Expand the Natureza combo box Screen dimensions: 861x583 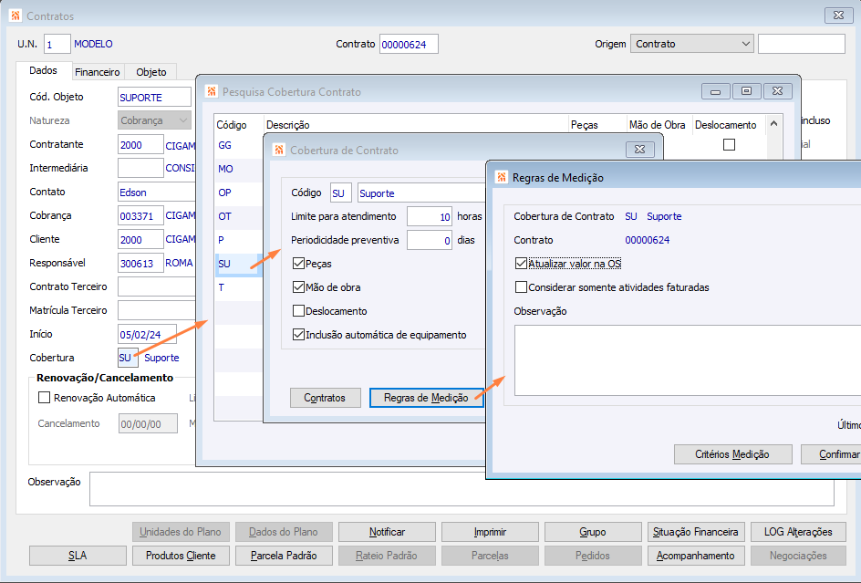point(183,120)
